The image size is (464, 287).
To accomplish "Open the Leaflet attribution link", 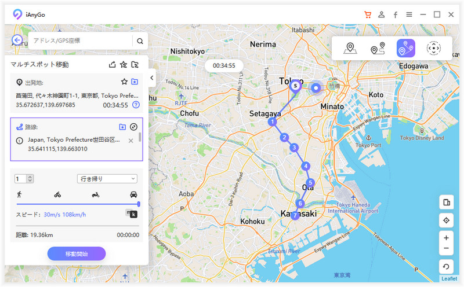I will pyautogui.click(x=448, y=279).
